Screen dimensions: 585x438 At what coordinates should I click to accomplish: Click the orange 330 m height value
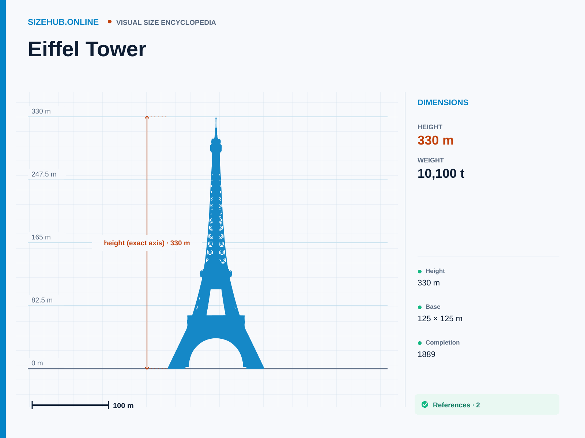point(435,141)
